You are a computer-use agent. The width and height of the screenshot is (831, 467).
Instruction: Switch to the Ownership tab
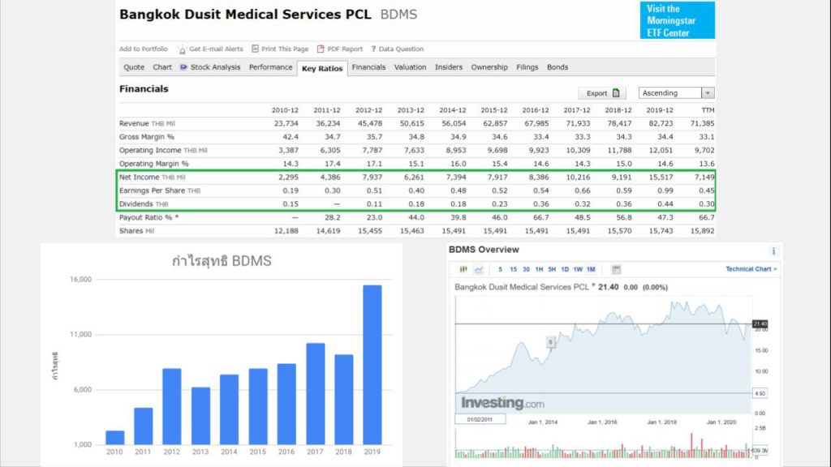coord(489,67)
